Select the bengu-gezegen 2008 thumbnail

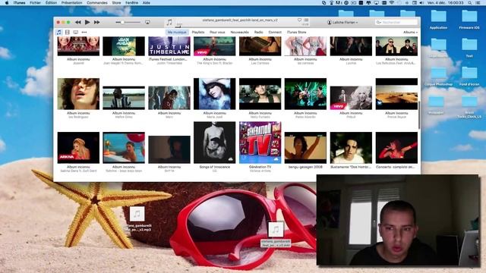[305, 148]
